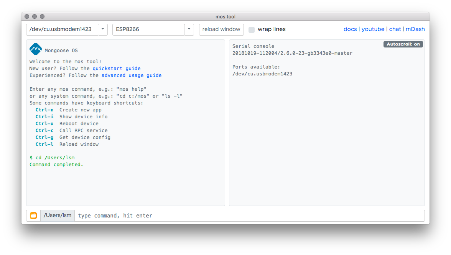Click the Ctrl-u Reboot device shortcut
451x255 pixels.
click(x=67, y=123)
